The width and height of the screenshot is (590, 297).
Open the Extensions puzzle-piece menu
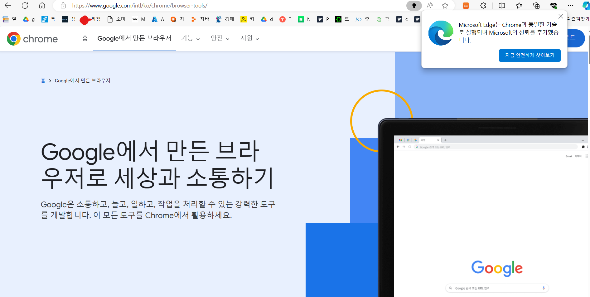coord(483,6)
